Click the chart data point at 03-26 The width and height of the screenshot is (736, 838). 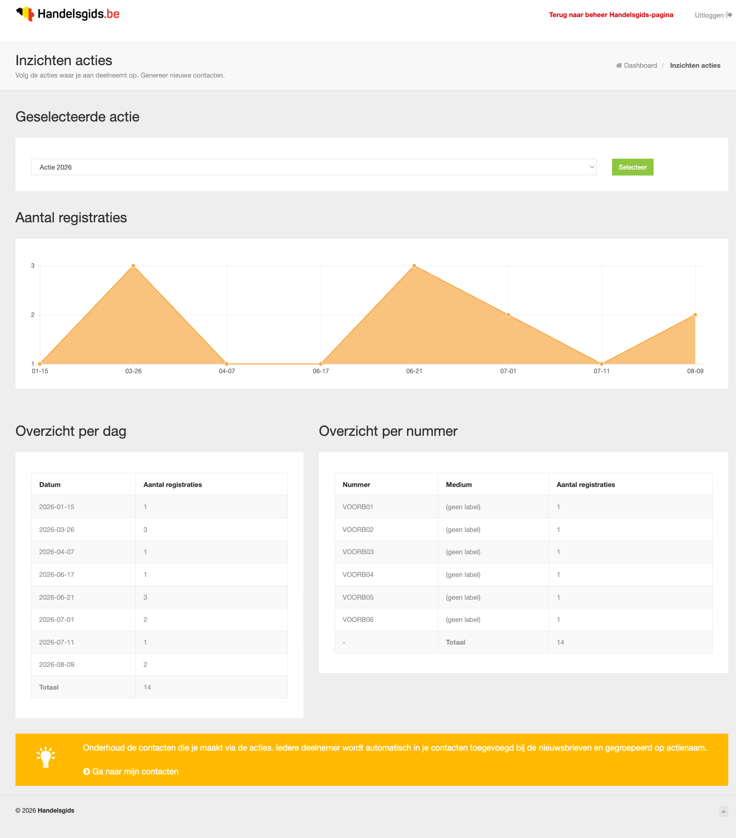click(133, 266)
